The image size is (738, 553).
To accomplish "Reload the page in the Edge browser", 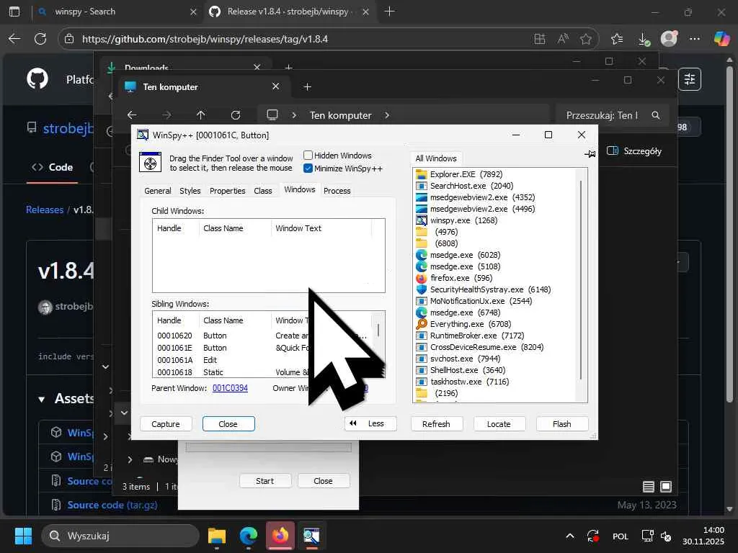I will tap(40, 39).
